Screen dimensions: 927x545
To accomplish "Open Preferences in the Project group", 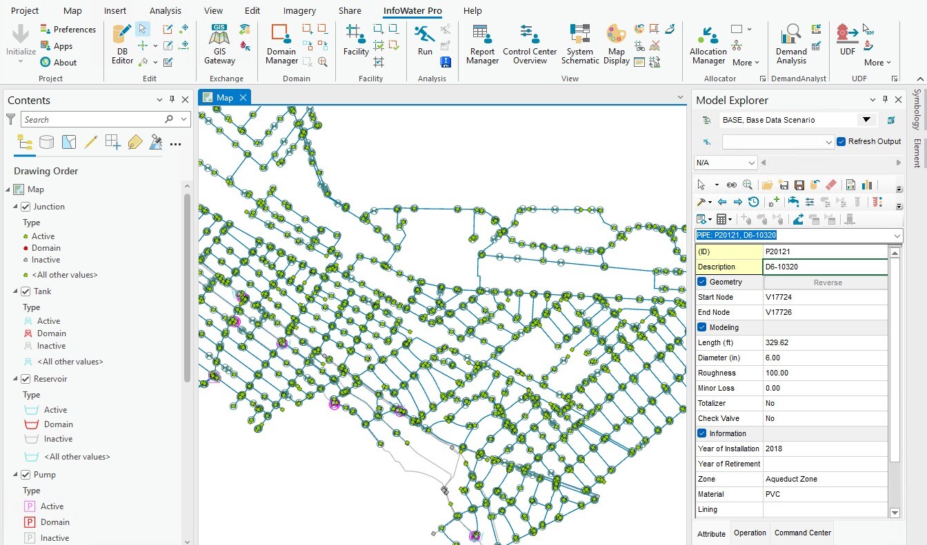I will coord(68,30).
